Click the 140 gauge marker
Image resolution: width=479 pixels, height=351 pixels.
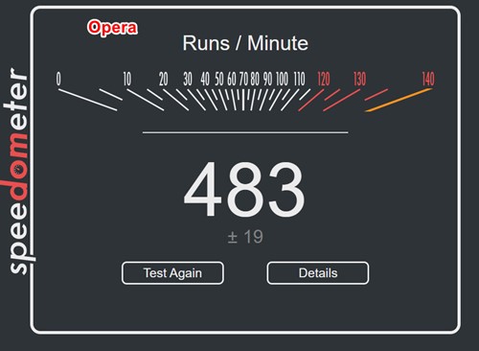tap(428, 79)
